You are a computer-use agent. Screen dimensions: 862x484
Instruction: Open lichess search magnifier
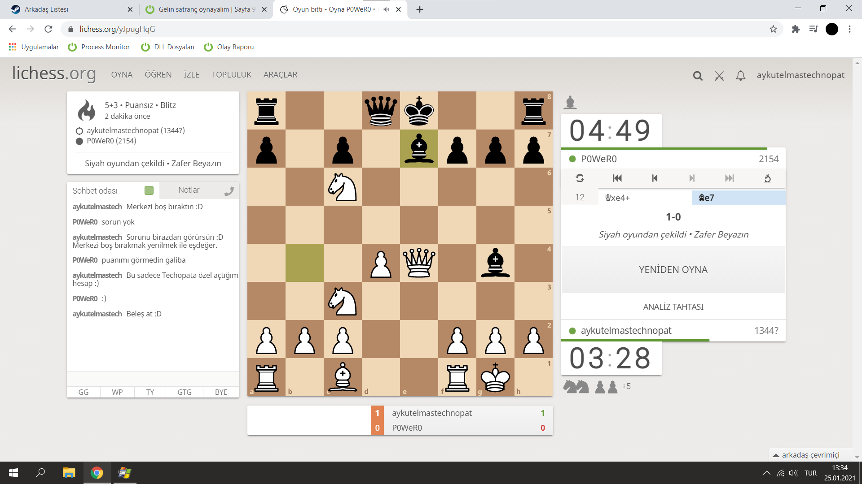coord(698,76)
